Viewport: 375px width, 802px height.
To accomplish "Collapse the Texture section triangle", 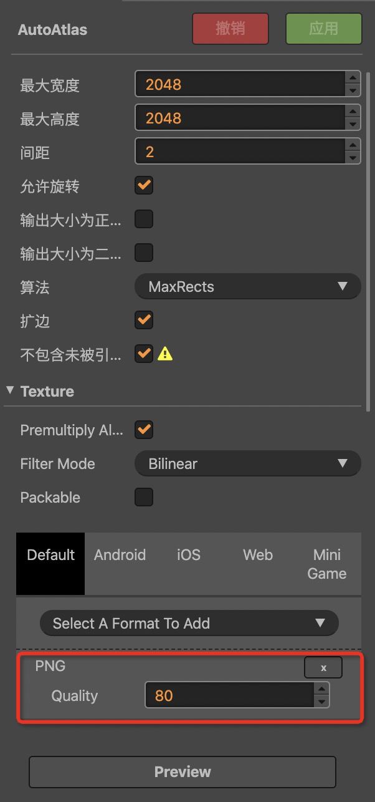I will (x=10, y=390).
